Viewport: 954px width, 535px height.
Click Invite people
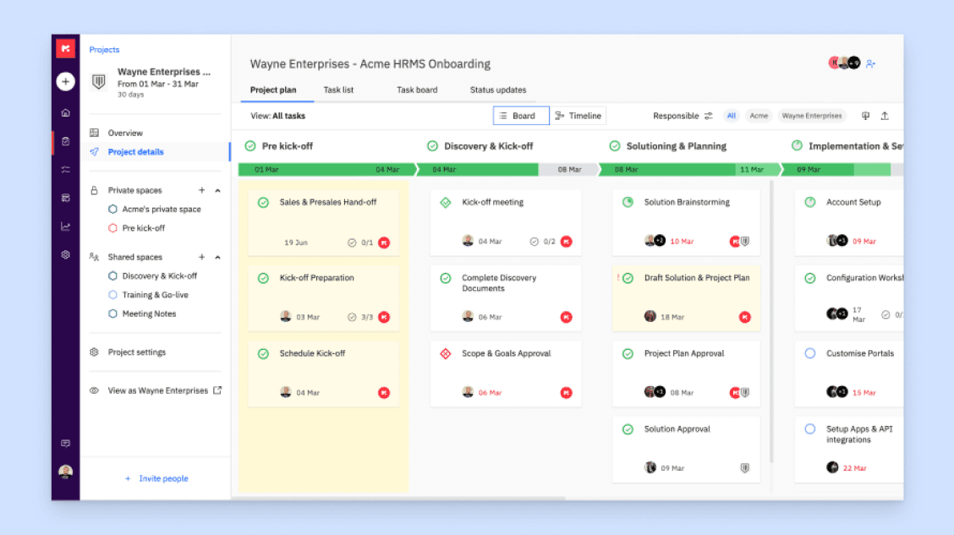pos(156,478)
